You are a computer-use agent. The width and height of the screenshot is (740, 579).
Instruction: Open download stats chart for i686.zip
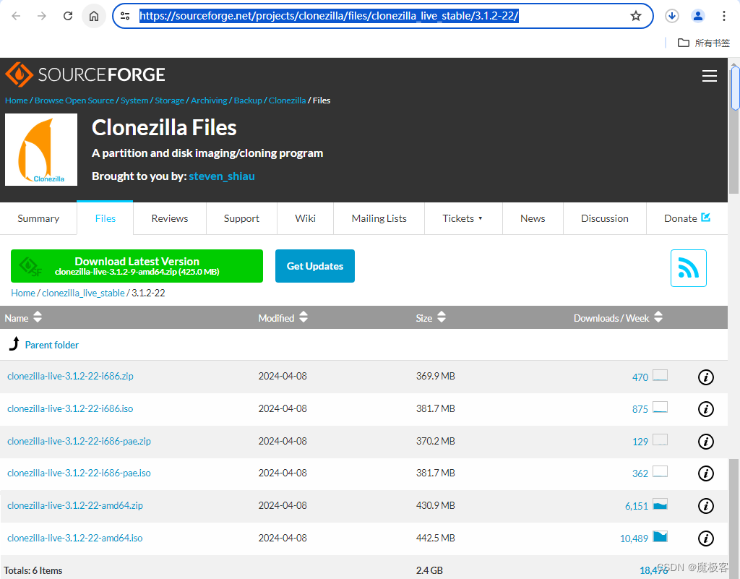click(x=661, y=376)
